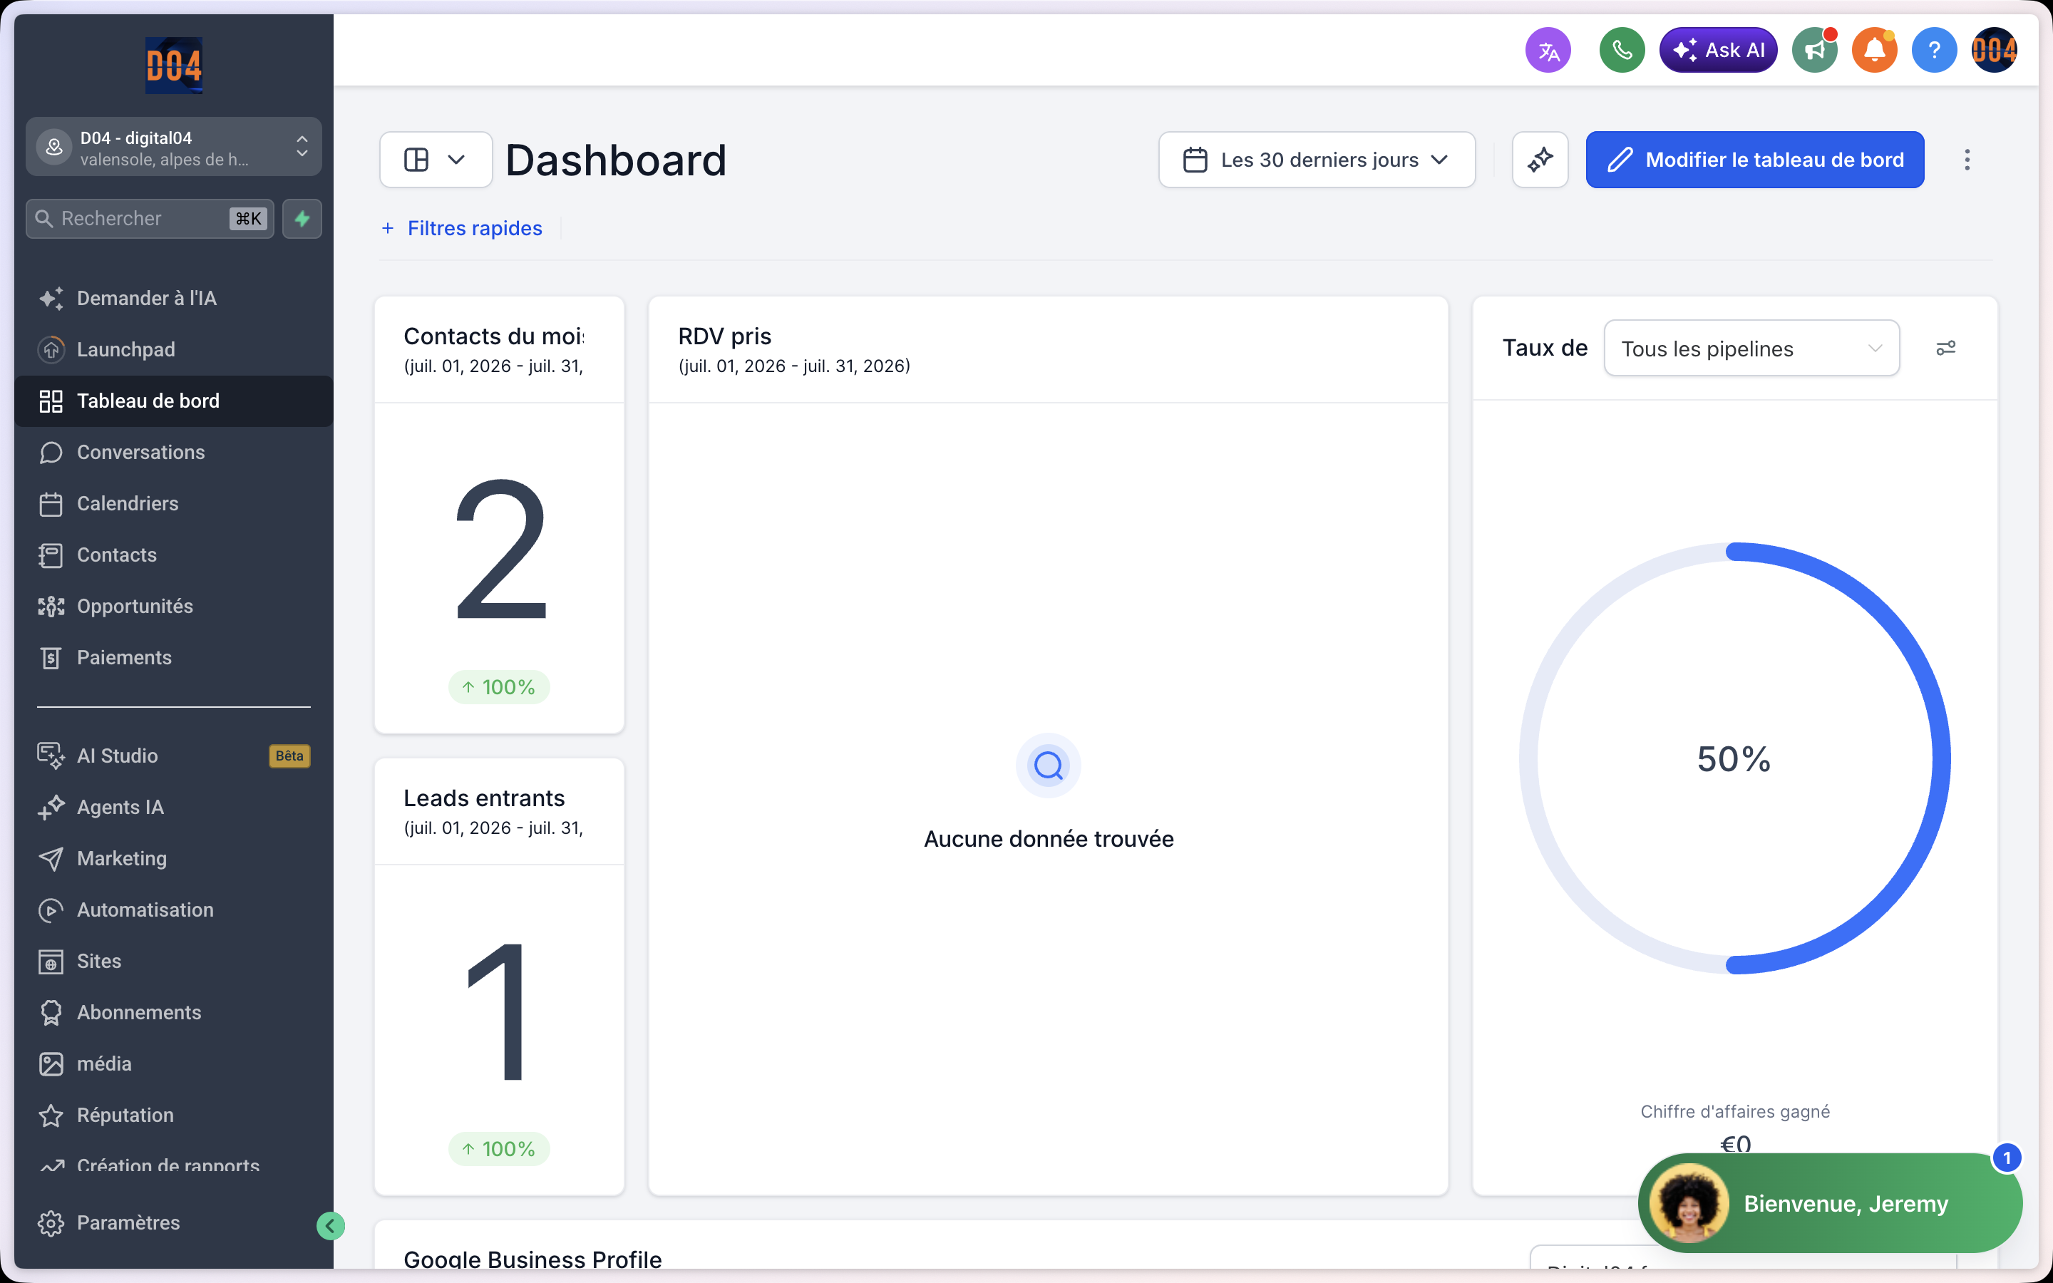The height and width of the screenshot is (1283, 2053).
Task: Open the dashboard three-dot options menu
Action: (x=1967, y=160)
